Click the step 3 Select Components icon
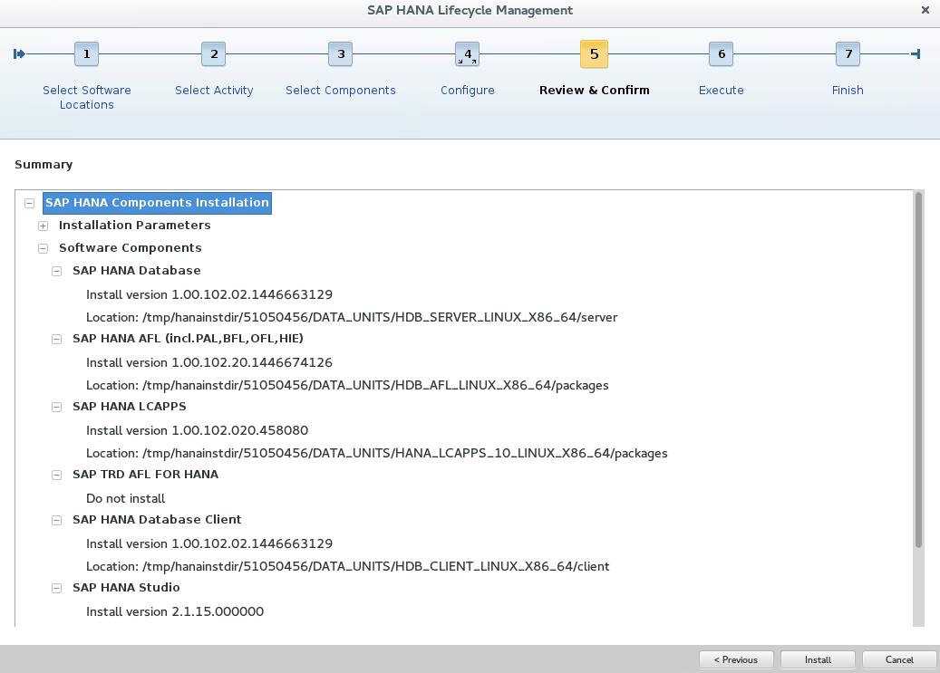 pyautogui.click(x=340, y=53)
